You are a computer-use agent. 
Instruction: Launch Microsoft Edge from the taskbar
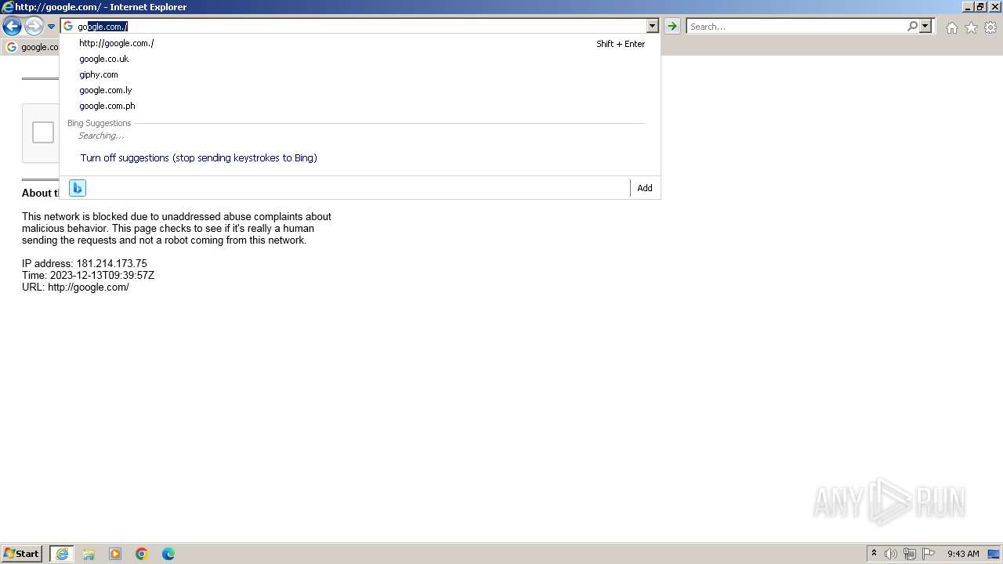tap(168, 554)
